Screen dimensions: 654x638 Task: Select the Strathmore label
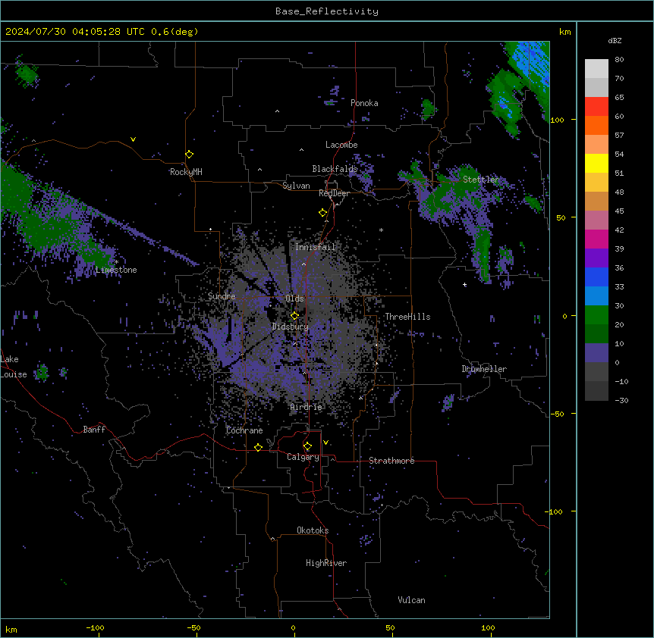[391, 461]
